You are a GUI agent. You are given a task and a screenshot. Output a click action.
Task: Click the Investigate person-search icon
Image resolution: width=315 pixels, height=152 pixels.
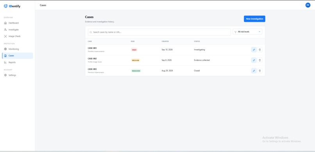coord(5,30)
